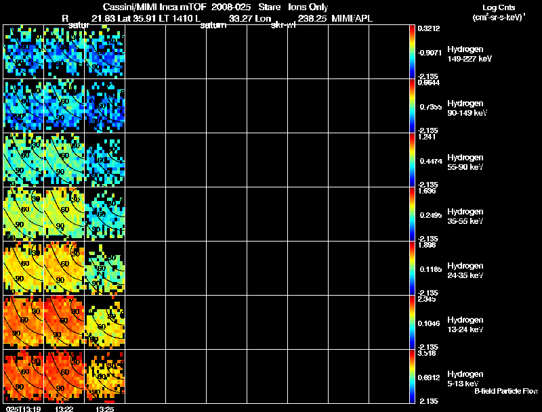
Task: Click the color bar for Hydrogen 55-90 keV
Action: coord(412,160)
